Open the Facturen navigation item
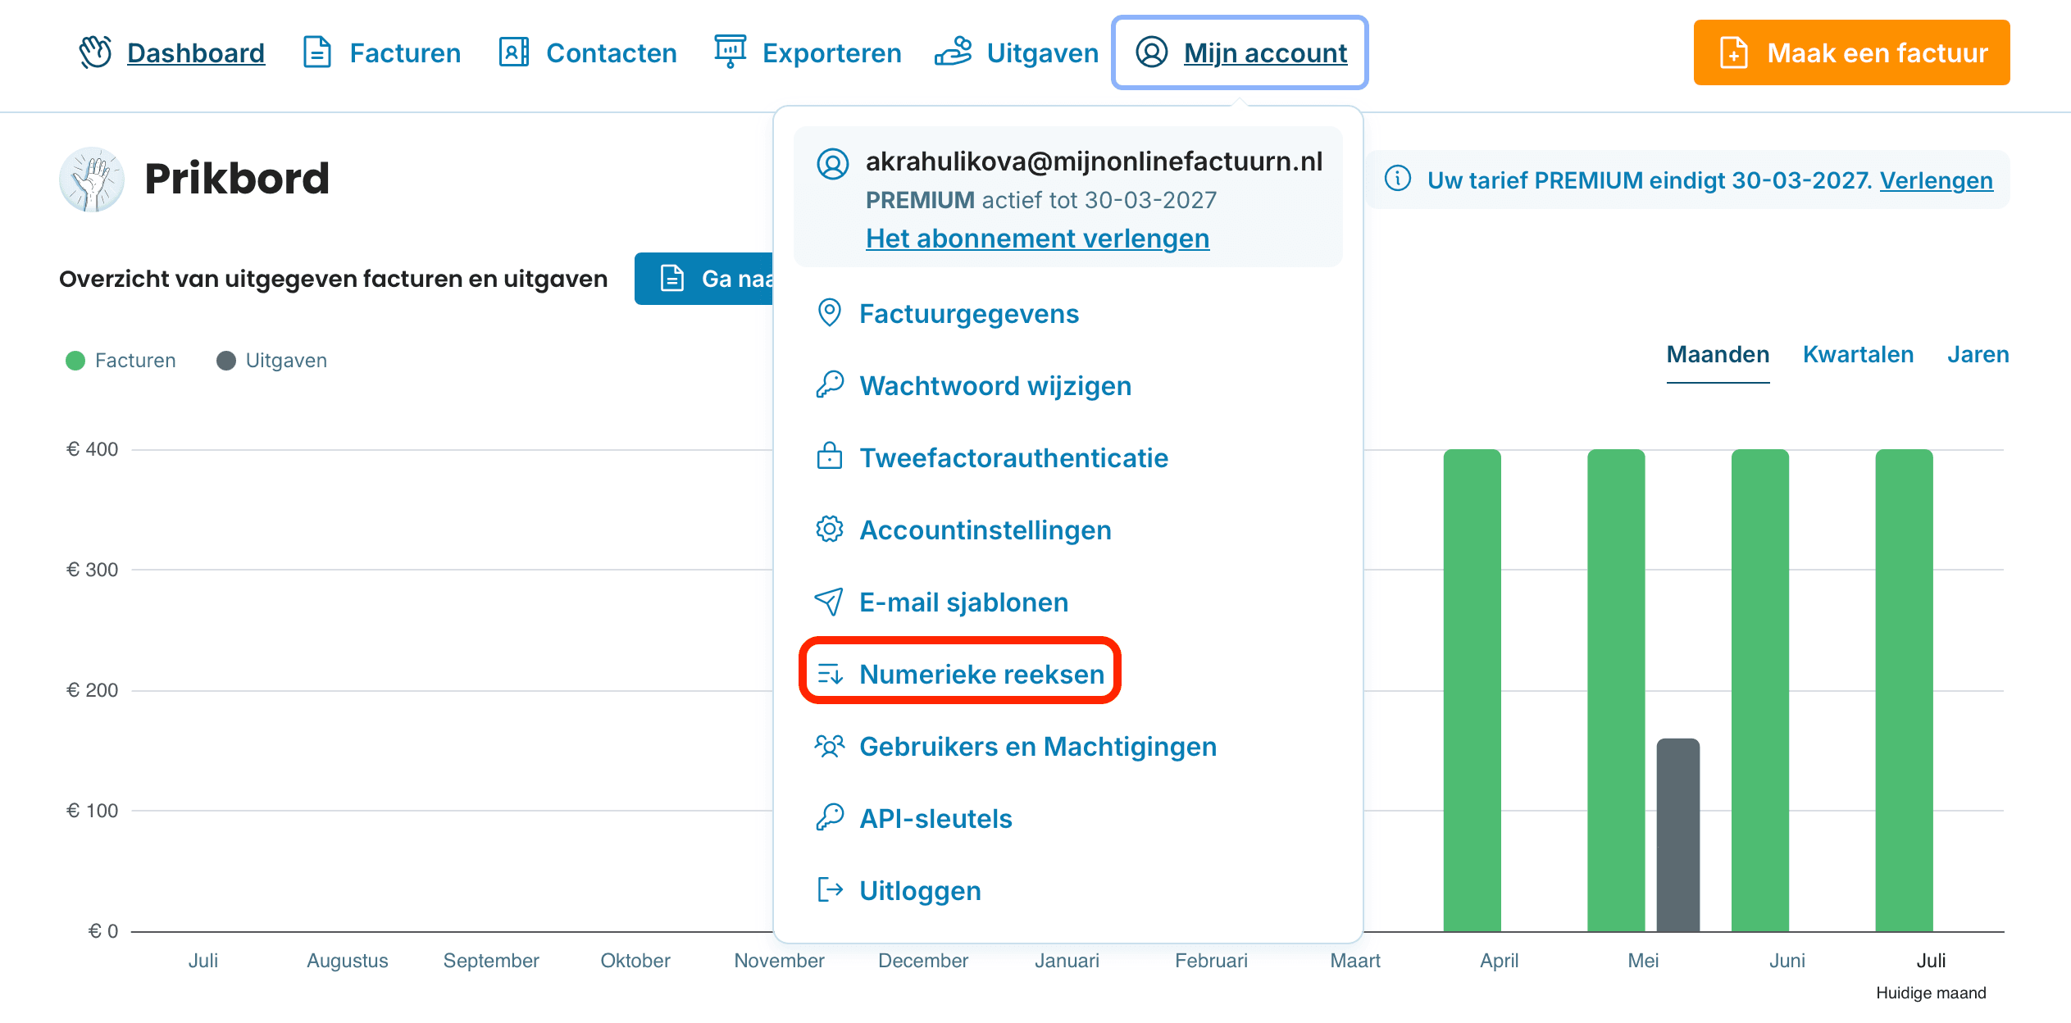The image size is (2071, 1023). 382,52
